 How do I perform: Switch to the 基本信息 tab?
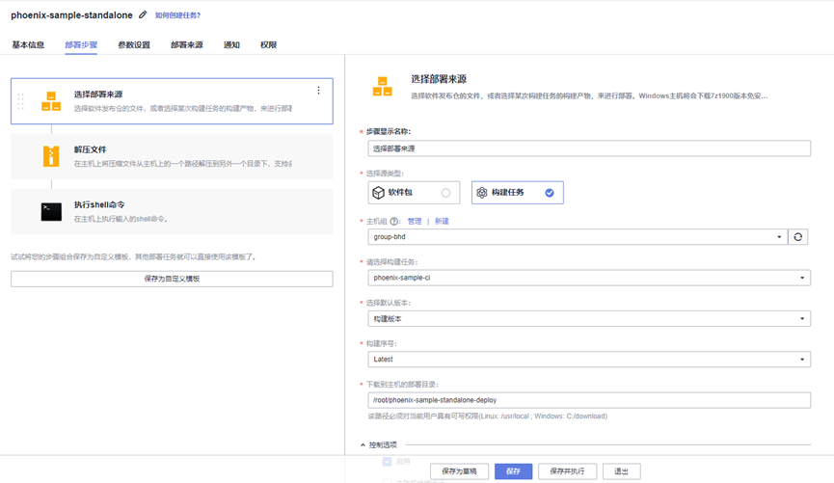click(28, 44)
